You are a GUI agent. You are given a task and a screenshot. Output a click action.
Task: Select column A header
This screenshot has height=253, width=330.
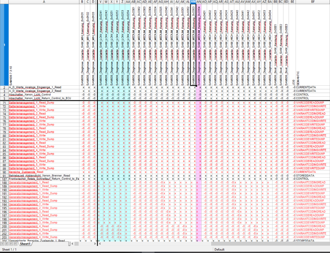point(44,2)
